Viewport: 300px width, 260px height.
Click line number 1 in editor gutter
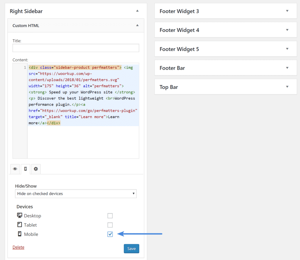[25, 67]
